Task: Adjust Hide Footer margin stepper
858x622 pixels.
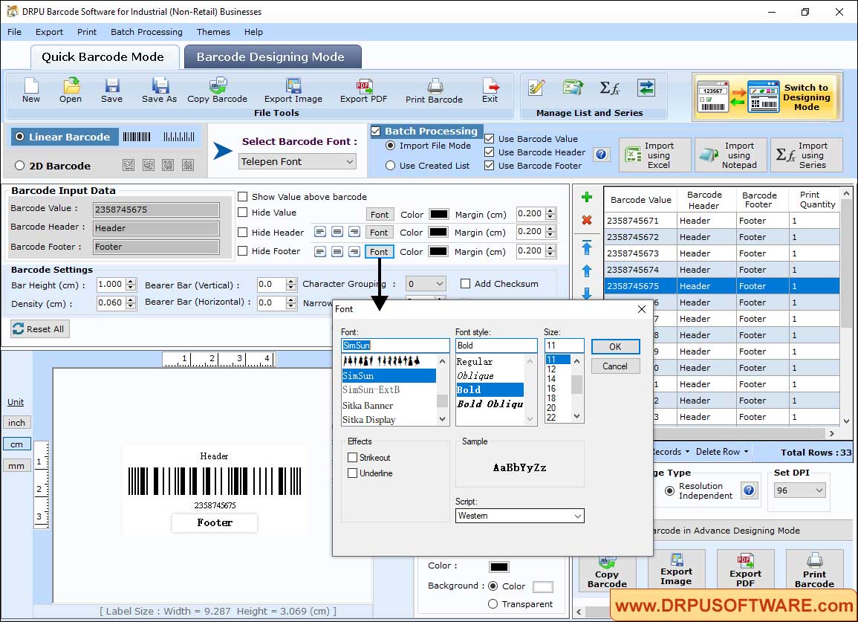Action: [550, 251]
